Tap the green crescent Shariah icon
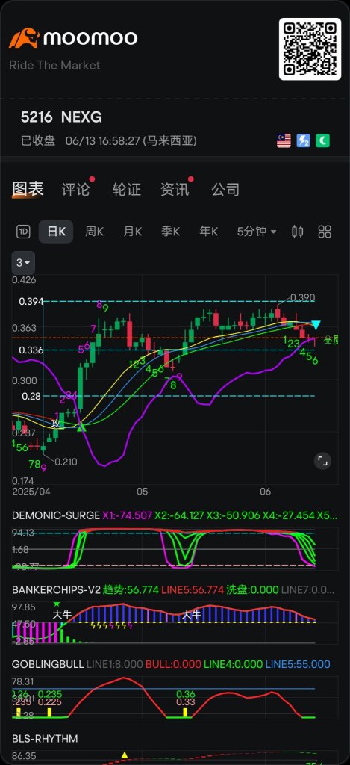This screenshot has width=350, height=765. click(x=322, y=141)
